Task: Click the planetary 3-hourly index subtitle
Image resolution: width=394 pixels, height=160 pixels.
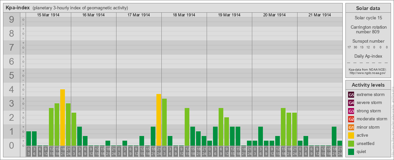Action: [80, 8]
